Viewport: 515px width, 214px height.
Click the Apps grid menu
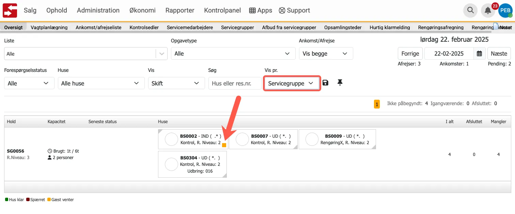point(261,11)
